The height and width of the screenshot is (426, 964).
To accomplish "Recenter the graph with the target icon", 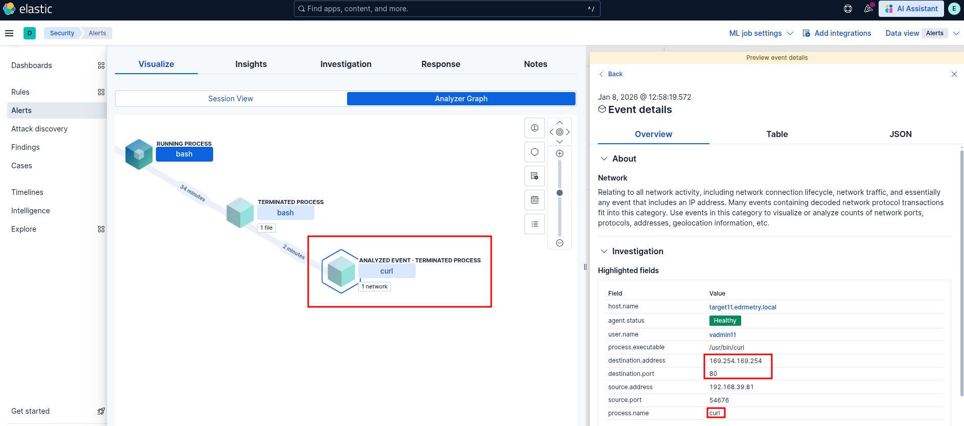I will (x=560, y=132).
